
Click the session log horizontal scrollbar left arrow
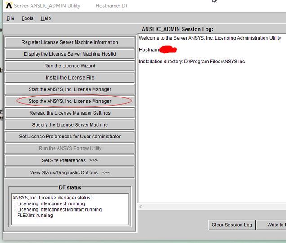click(x=141, y=207)
